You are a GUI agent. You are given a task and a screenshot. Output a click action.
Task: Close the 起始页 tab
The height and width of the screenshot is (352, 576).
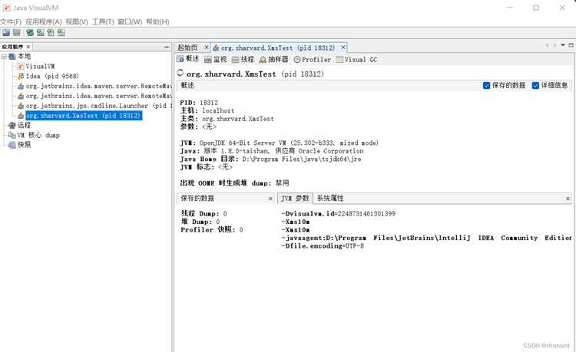206,48
